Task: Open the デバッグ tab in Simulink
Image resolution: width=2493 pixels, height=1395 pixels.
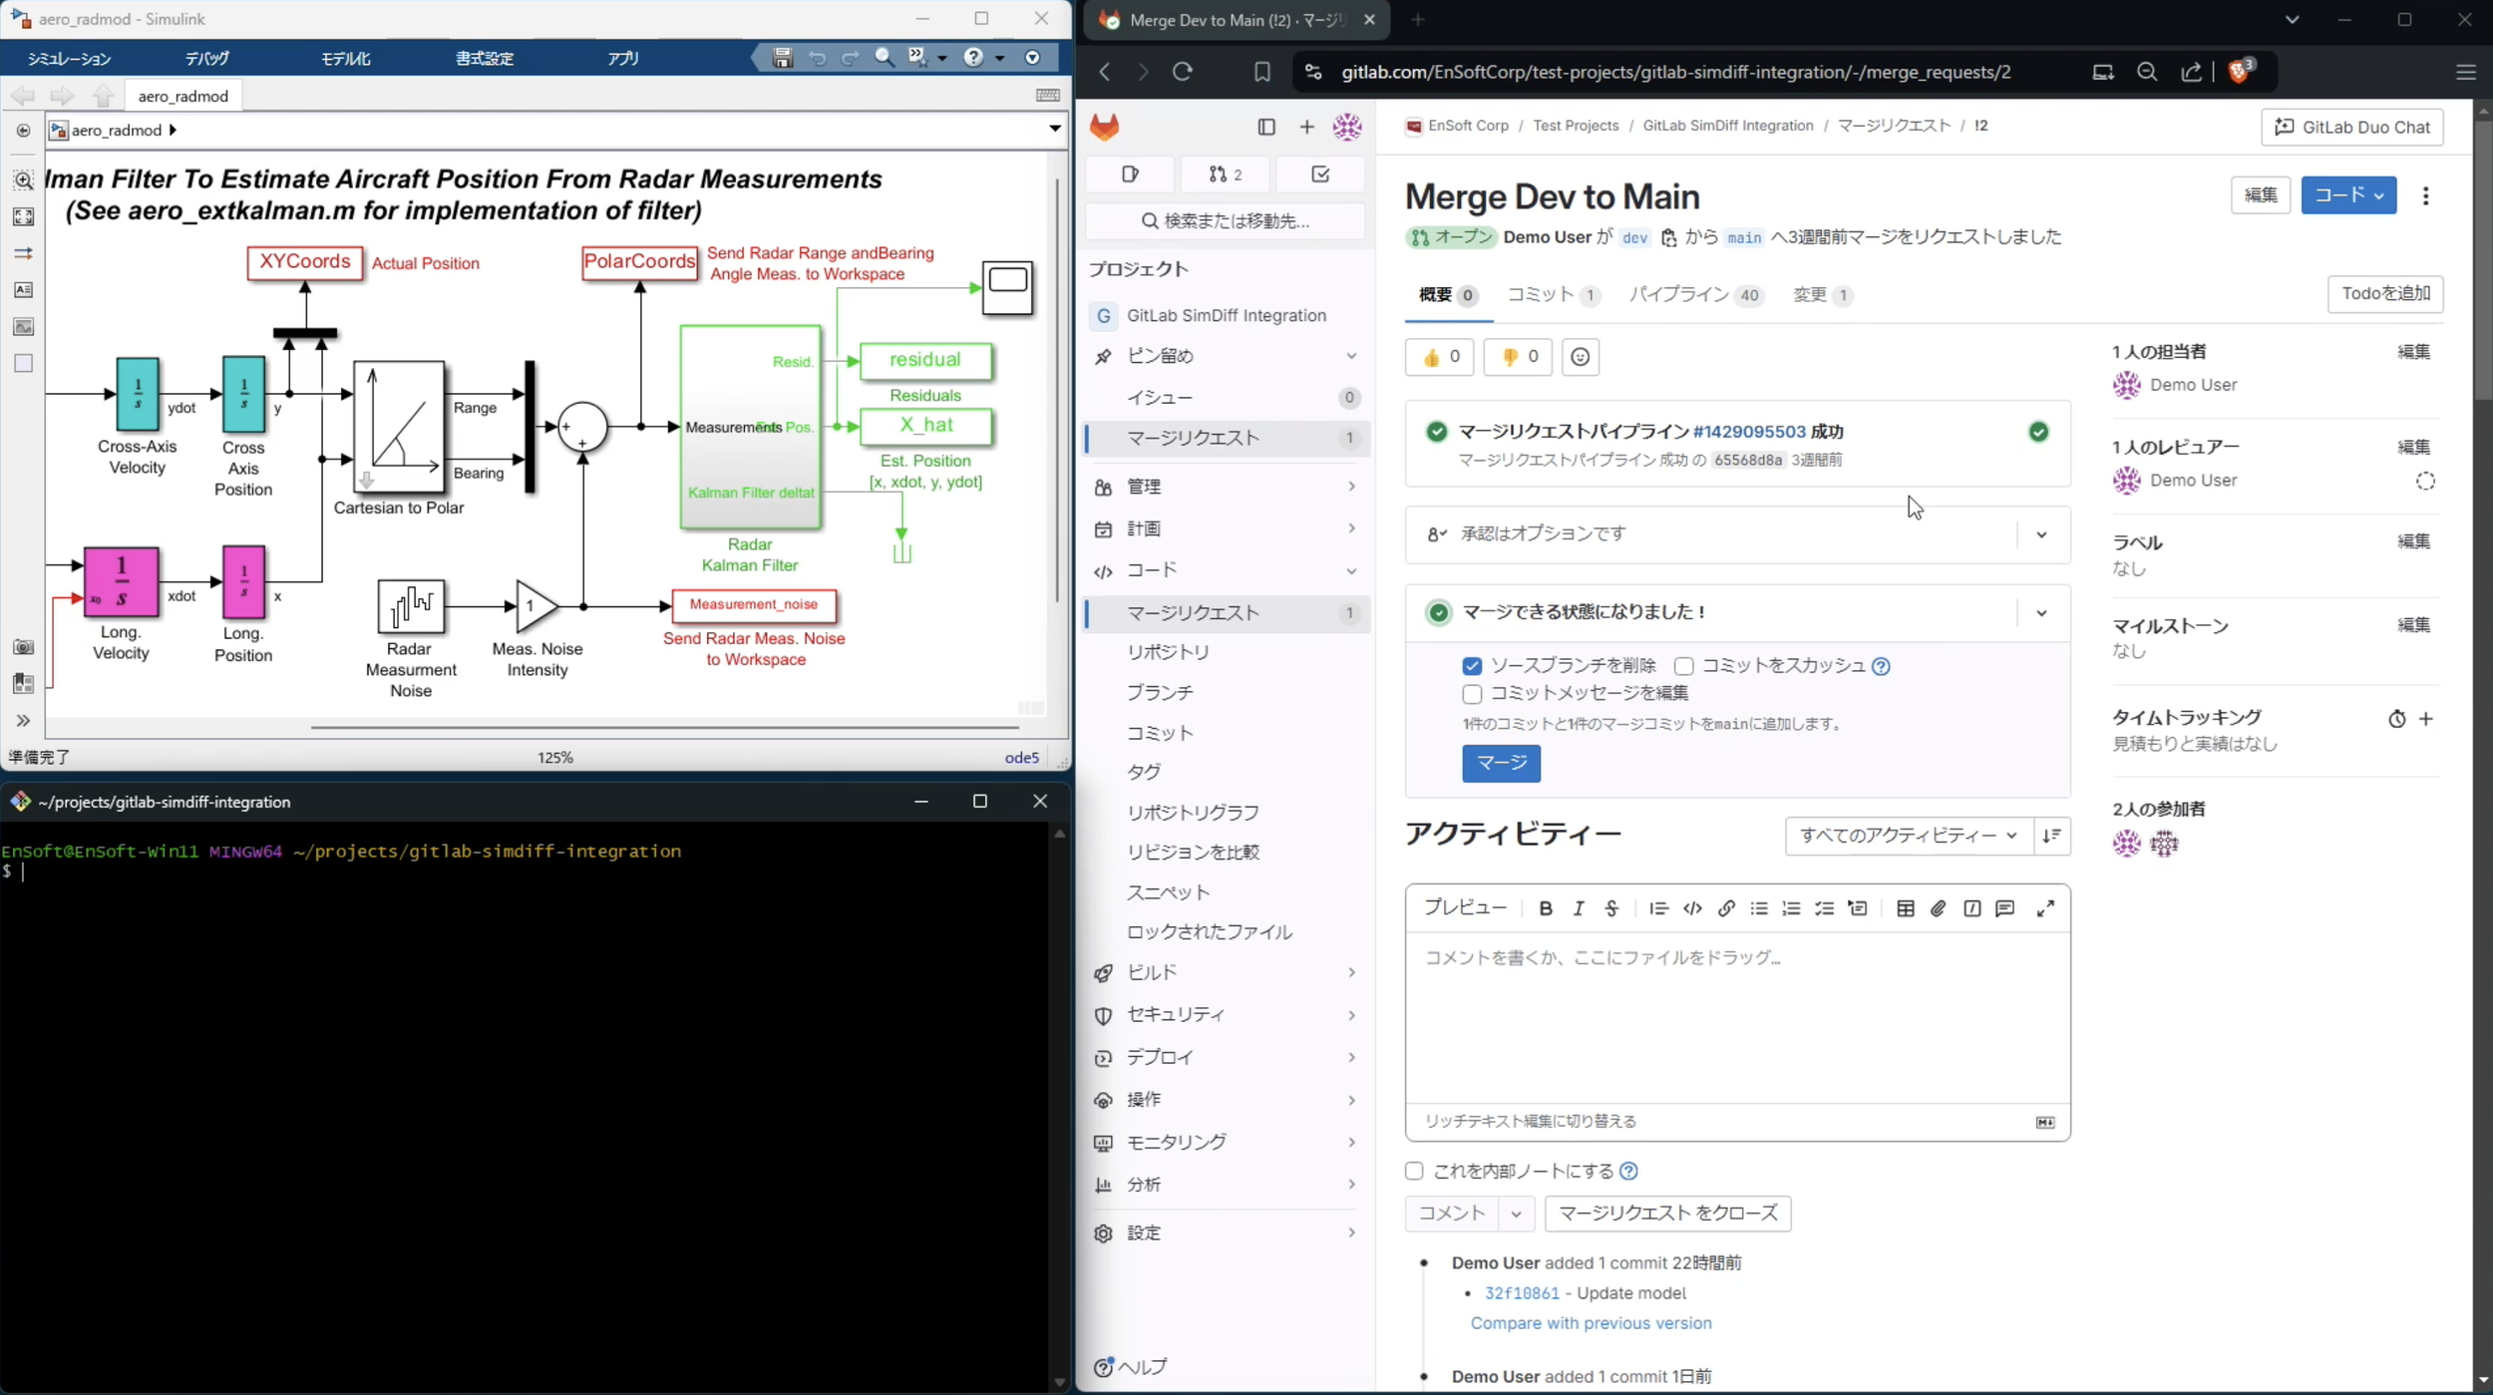Action: tap(207, 58)
